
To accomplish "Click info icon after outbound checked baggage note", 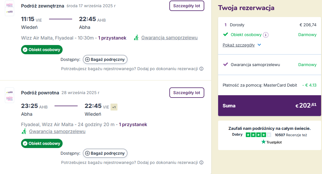I will (x=201, y=69).
